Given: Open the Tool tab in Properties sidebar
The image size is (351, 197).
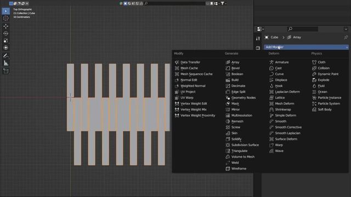Looking at the screenshot, I should [258, 39].
